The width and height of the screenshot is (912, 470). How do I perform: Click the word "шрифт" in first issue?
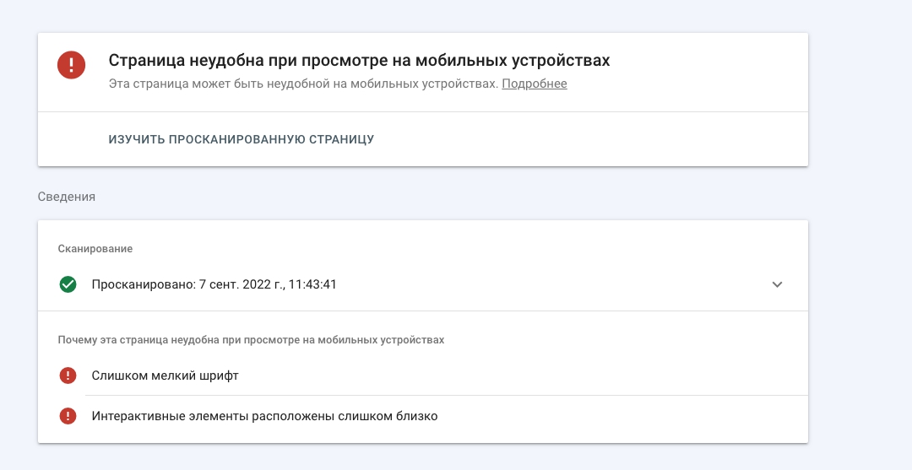pos(220,375)
